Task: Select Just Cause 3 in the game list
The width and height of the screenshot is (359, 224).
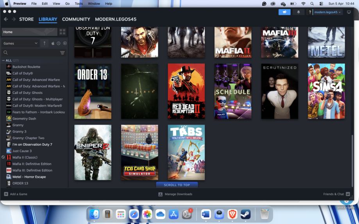Action: coord(22,151)
